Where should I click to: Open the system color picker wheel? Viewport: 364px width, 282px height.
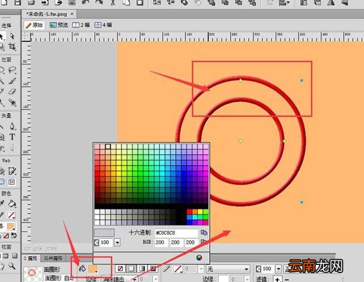click(199, 258)
